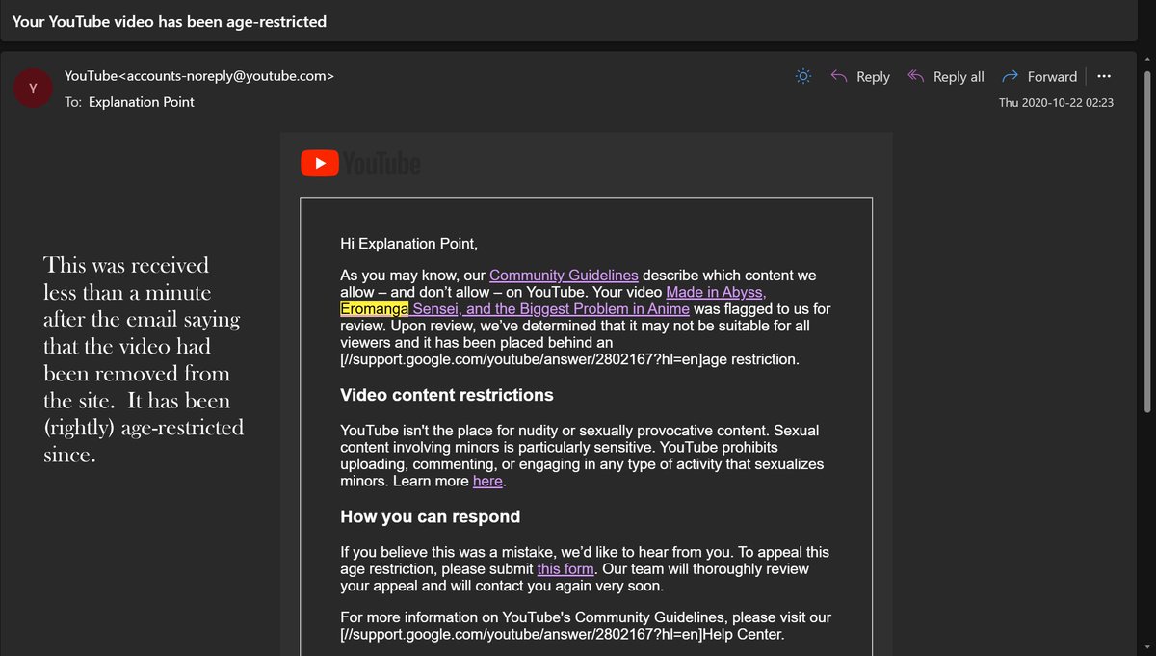Click the sender address accounts-noreply@youtube.com
The image size is (1156, 656).
[226, 75]
